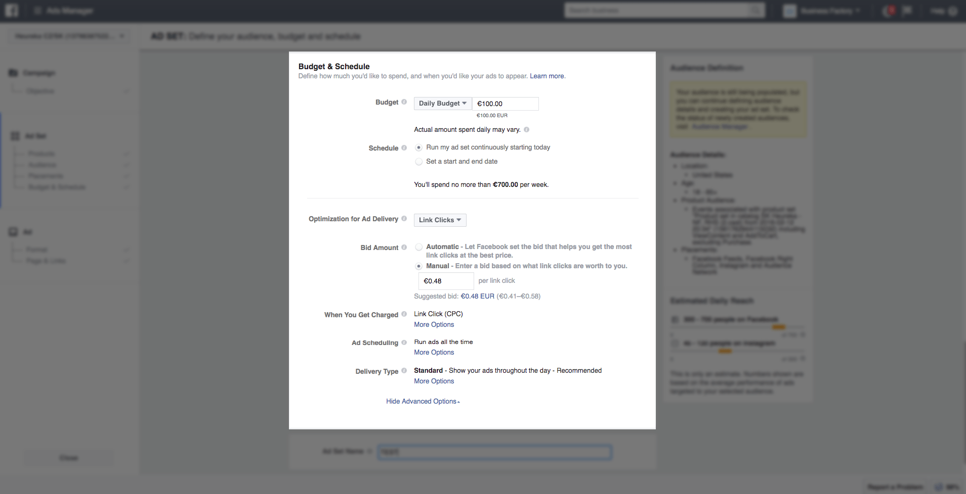Viewport: 966px width, 494px height.
Task: Open the Daily Budget dropdown
Action: tap(442, 104)
